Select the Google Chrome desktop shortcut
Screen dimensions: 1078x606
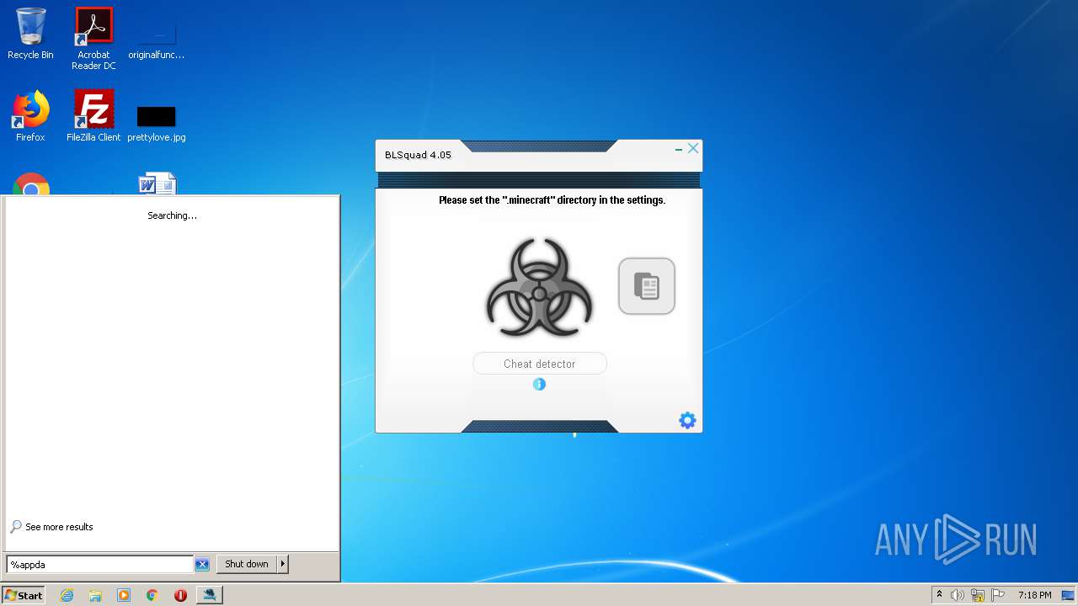click(x=30, y=184)
